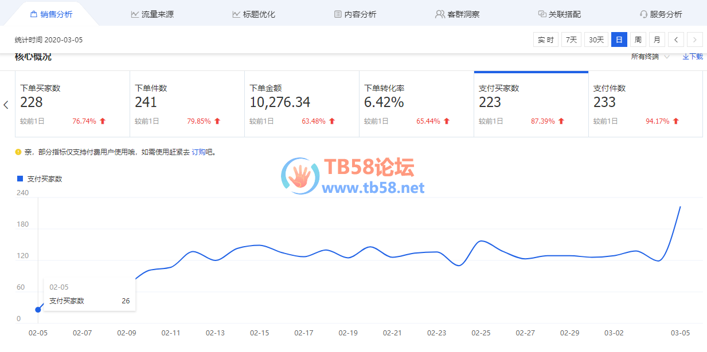Screen dimensions: 707x352
Task: Click the 关联搭配 link icon
Action: pyautogui.click(x=542, y=14)
